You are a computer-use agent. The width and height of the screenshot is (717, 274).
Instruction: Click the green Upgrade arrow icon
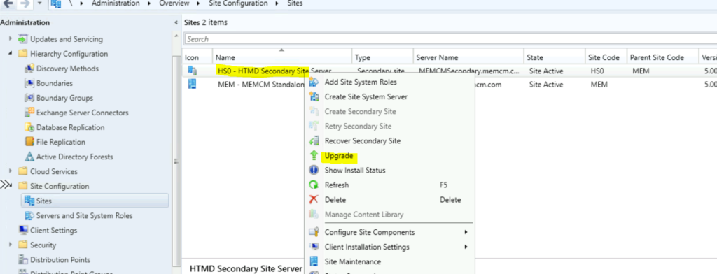coord(314,156)
